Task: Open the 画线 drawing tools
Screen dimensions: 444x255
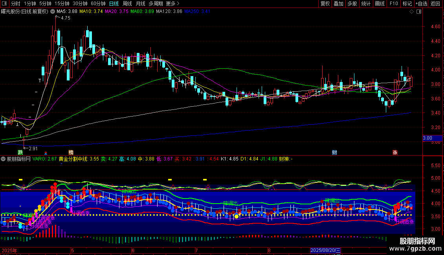Action: [380, 4]
